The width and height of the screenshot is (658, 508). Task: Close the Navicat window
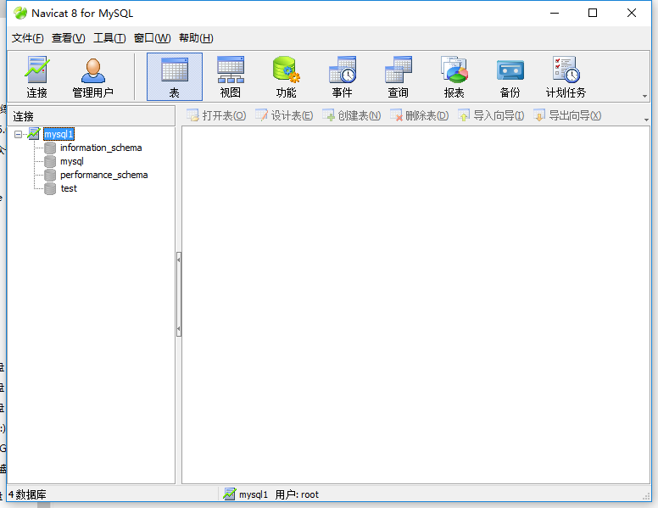pyautogui.click(x=631, y=13)
